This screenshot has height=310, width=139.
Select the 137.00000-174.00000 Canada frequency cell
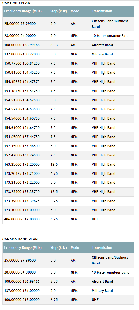click(25, 291)
